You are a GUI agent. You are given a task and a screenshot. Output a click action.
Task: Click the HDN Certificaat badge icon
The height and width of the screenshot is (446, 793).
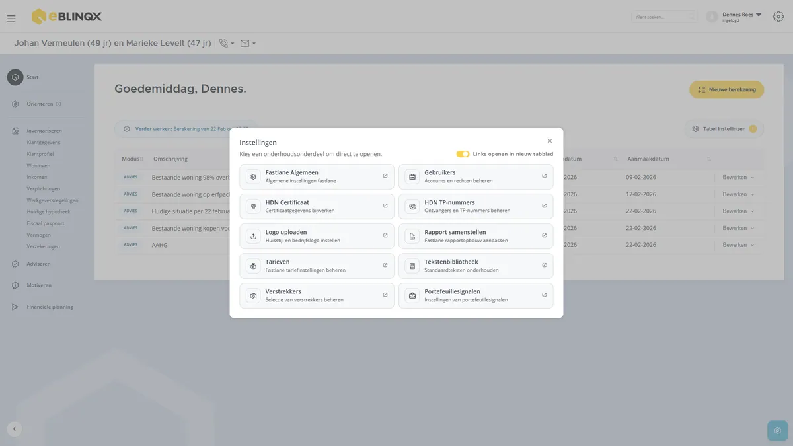pyautogui.click(x=253, y=206)
